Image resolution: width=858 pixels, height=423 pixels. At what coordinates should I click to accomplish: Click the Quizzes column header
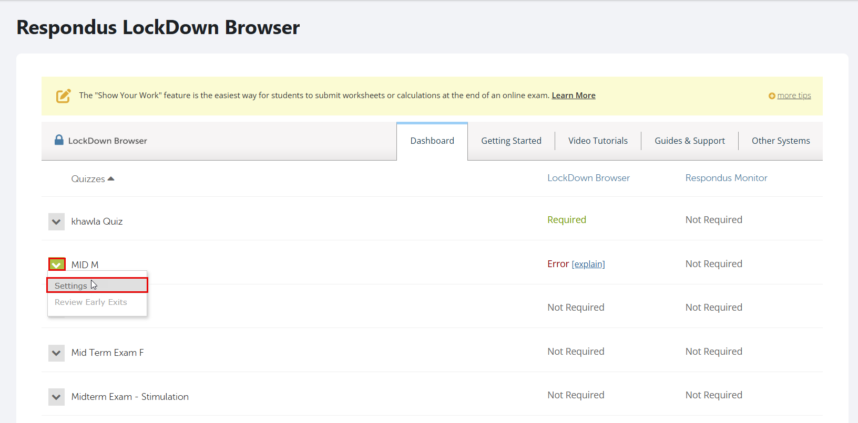pos(88,179)
